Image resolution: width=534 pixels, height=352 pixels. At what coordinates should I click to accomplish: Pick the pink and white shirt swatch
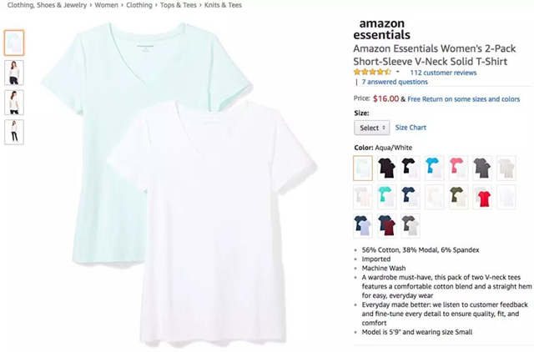pyautogui.click(x=458, y=168)
